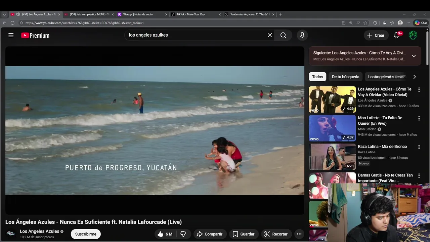Select the Todos filter chip
Viewport: 430px width, 242px height.
[x=317, y=77]
